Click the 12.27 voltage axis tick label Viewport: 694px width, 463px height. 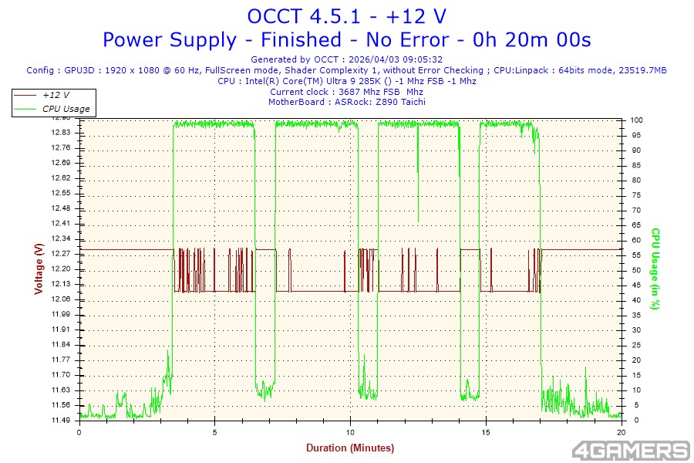point(60,254)
